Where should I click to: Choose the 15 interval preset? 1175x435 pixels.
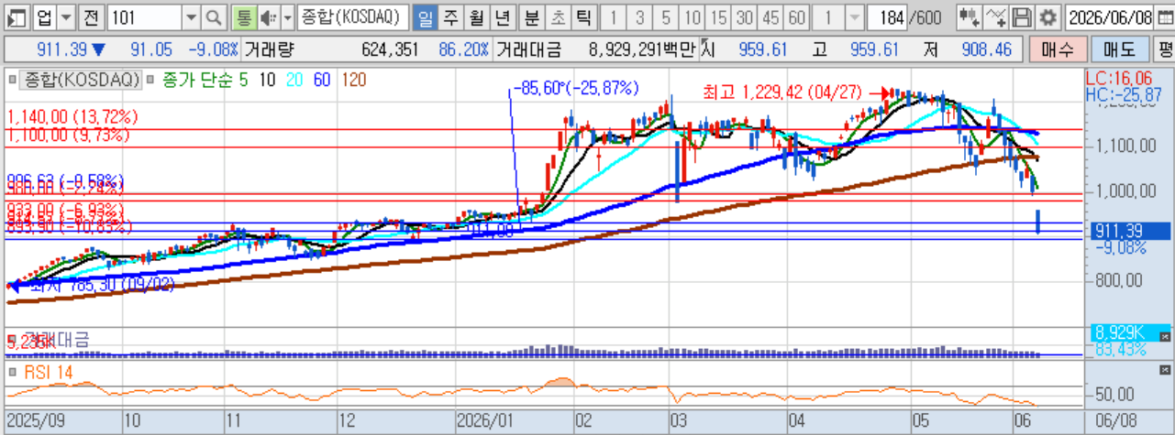(x=718, y=17)
